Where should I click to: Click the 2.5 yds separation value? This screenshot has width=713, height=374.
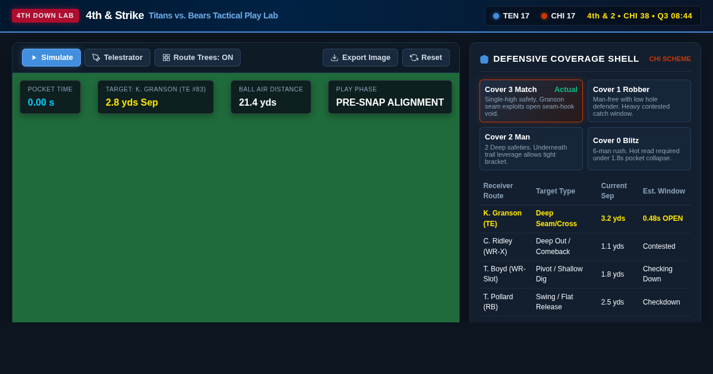tap(612, 302)
